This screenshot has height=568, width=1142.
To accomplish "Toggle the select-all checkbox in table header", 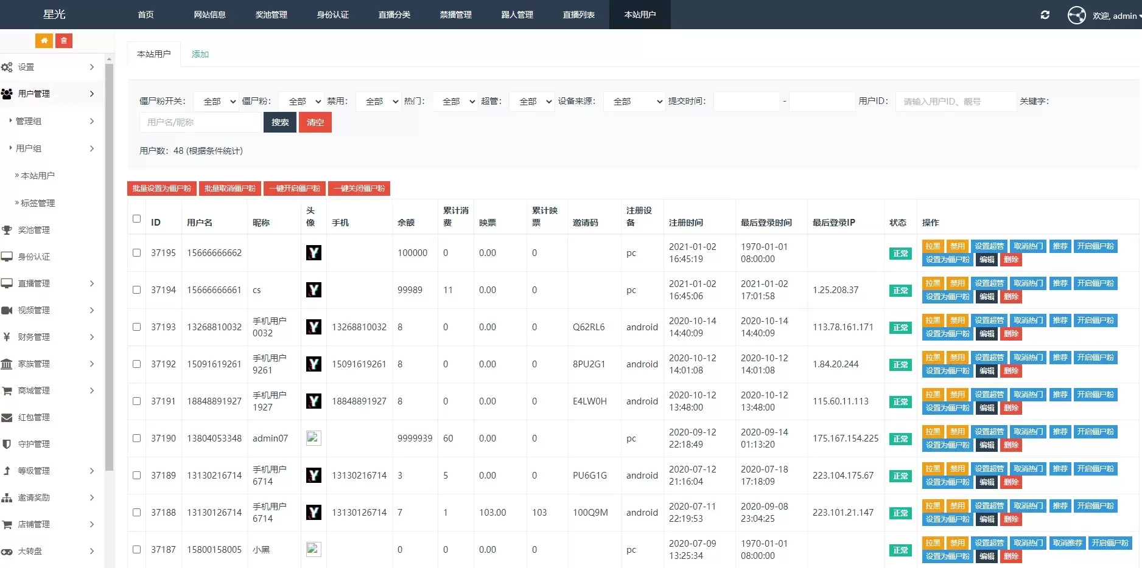I will coord(136,219).
